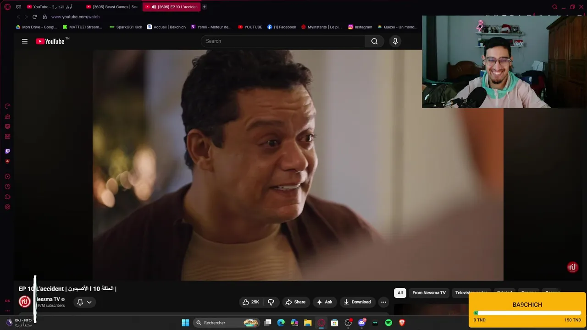Open the YouTube guide hamburger menu
Viewport: 587px width, 330px height.
pyautogui.click(x=25, y=41)
